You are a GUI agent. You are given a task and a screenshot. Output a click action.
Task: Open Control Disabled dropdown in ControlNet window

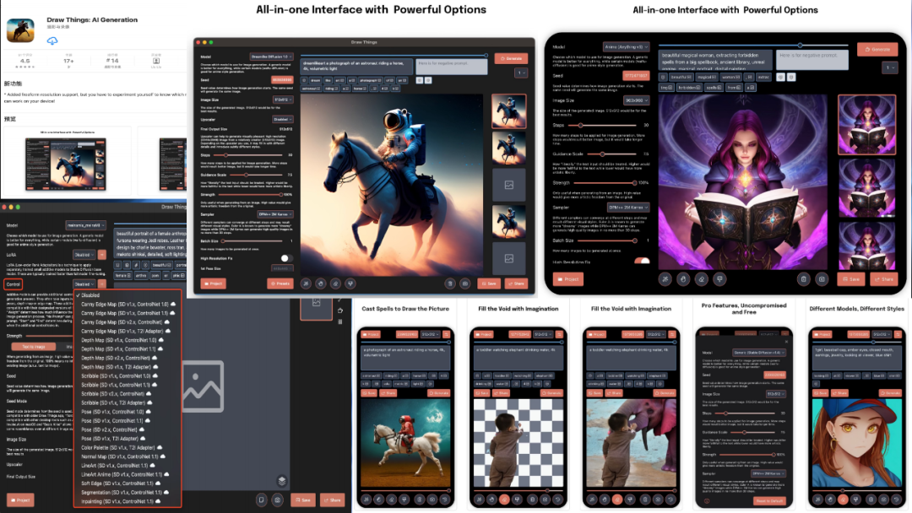pyautogui.click(x=84, y=284)
